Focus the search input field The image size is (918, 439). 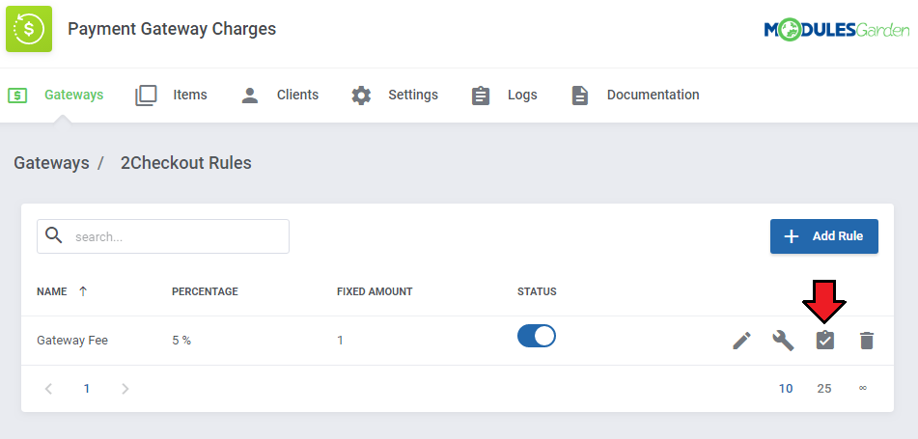(x=163, y=236)
